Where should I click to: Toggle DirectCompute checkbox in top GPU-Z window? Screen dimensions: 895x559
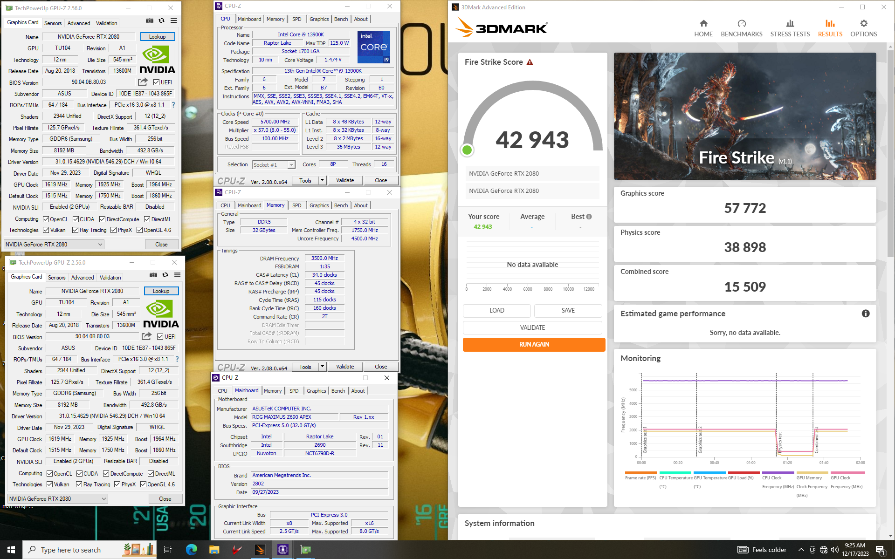(103, 219)
